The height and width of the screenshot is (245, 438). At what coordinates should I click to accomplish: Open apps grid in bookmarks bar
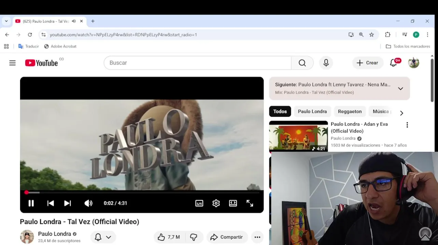6,46
